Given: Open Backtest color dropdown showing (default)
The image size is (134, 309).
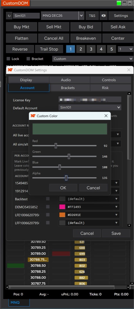Looking at the screenshot, I should [89, 199].
